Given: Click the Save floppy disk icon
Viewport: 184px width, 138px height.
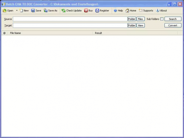Looking at the screenshot, I should pos(33,11).
